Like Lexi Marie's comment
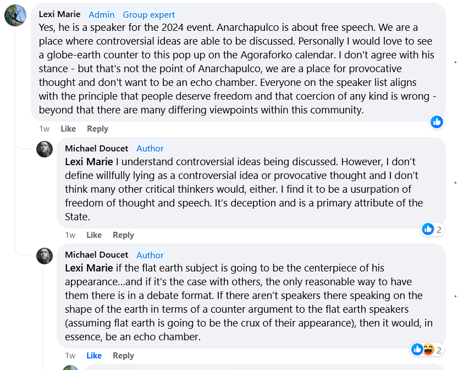Screen dimensions: 458x370 (x=68, y=129)
